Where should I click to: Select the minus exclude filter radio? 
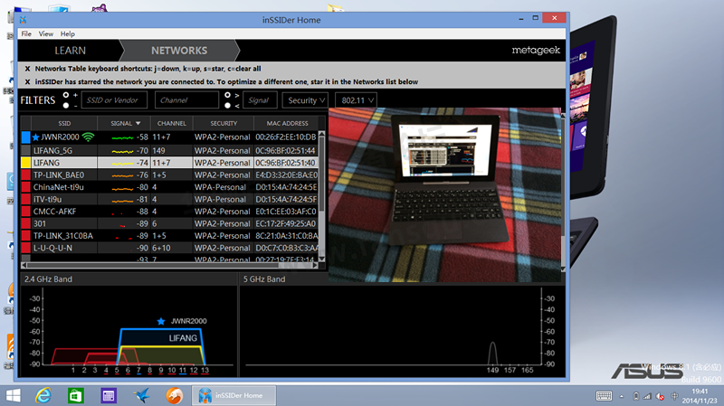click(65, 106)
